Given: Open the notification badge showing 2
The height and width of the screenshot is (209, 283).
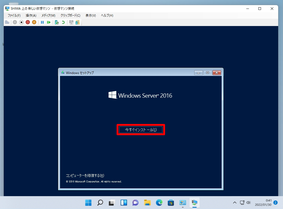Looking at the screenshot, I should [275, 203].
